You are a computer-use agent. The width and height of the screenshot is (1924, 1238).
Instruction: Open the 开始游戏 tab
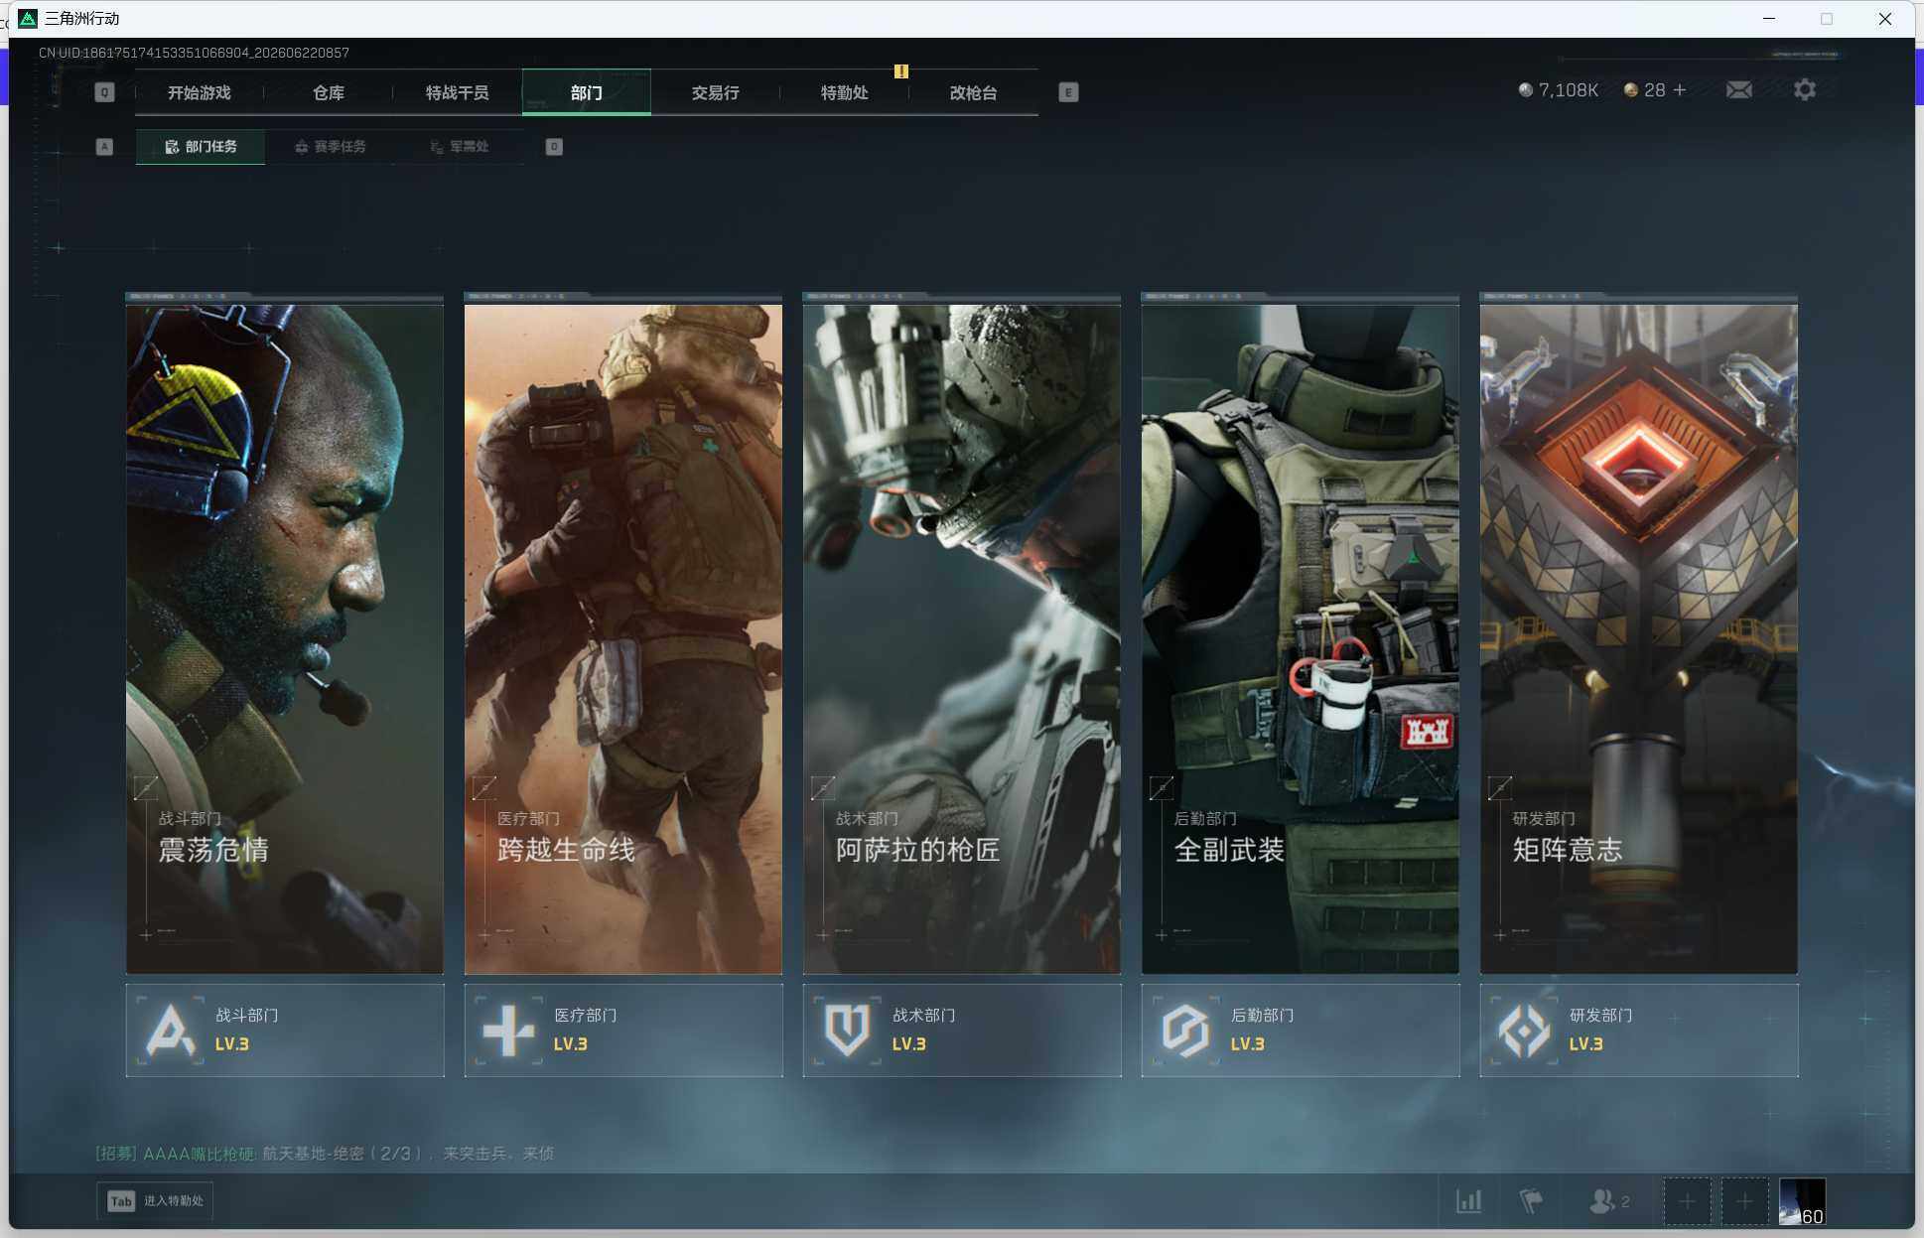(199, 92)
